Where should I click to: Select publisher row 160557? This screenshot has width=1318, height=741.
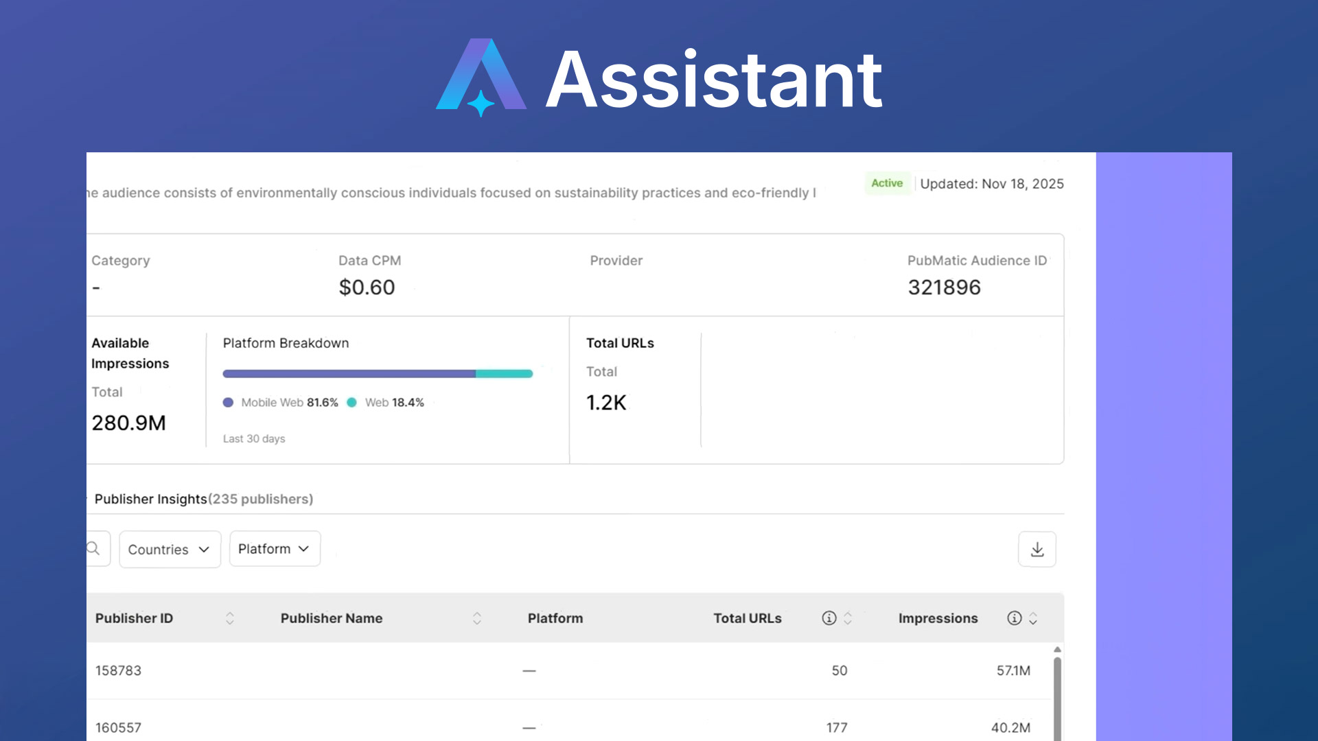118,727
